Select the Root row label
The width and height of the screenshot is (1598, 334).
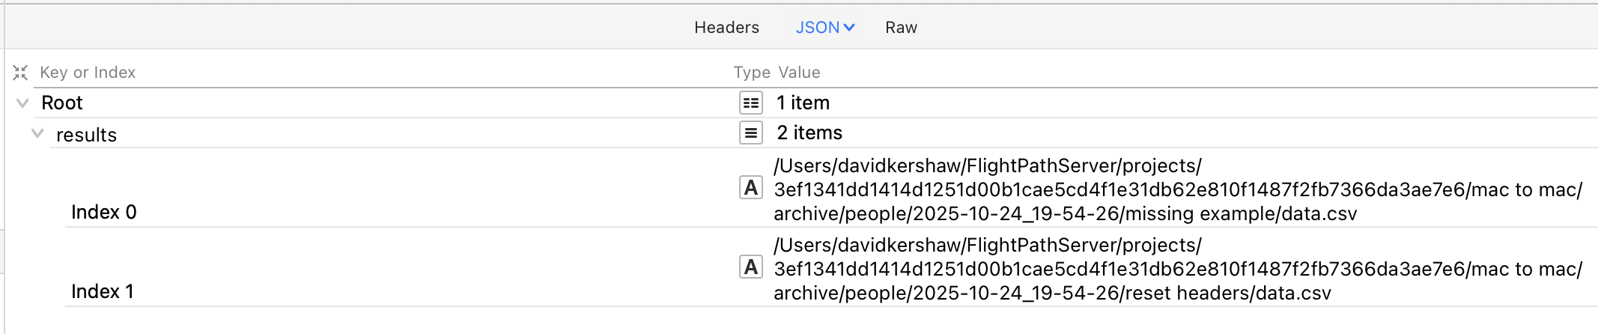[62, 103]
